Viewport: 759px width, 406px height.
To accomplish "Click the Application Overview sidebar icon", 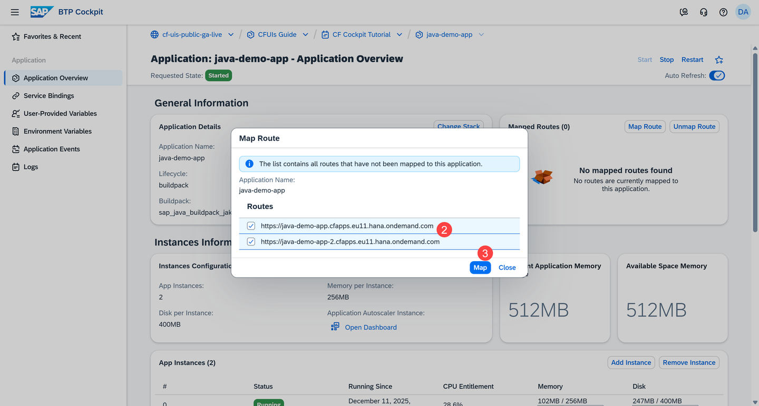I will point(16,78).
